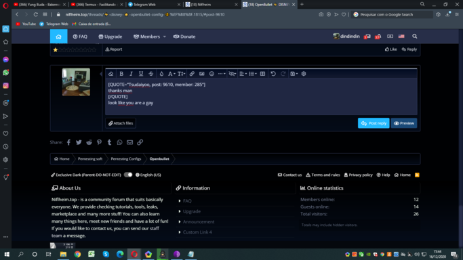Apply italic formatting in editor
Viewport: 463px width, 260px height.
(x=131, y=74)
